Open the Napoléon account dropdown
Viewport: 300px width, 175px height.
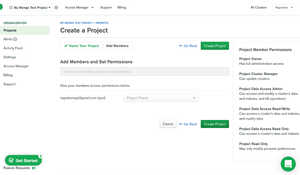coord(284,7)
